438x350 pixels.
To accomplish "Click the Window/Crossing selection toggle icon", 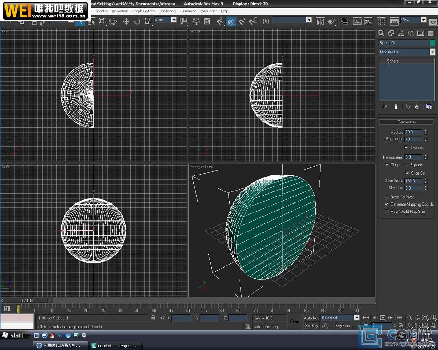I will 113,21.
